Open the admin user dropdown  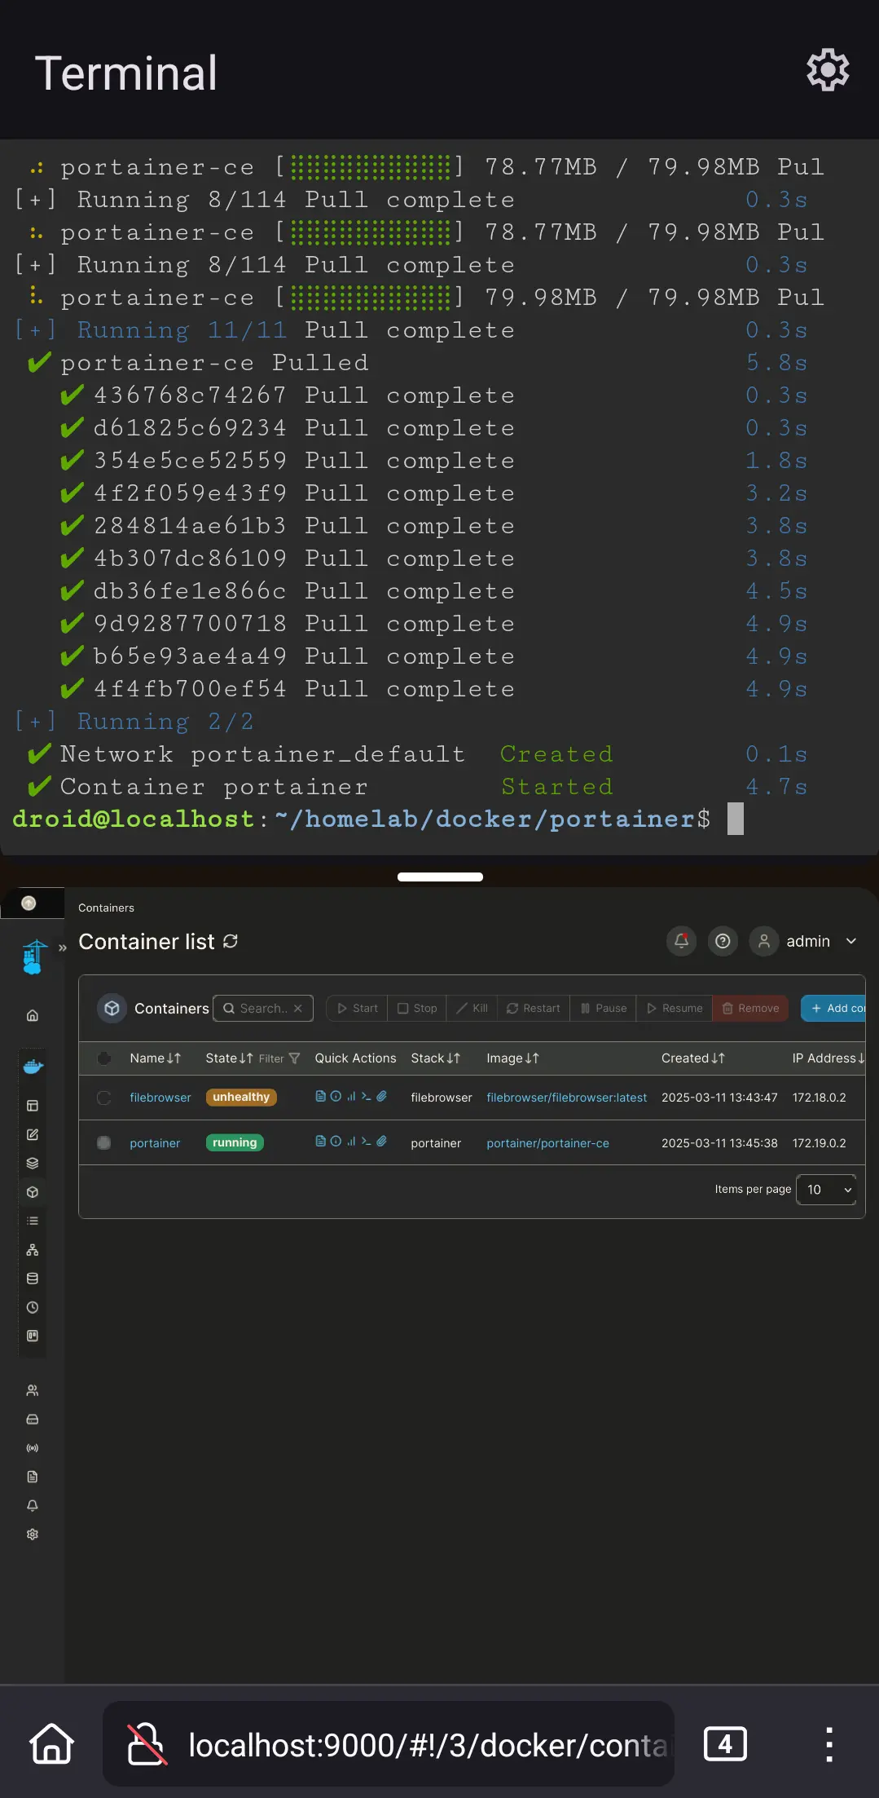point(806,941)
